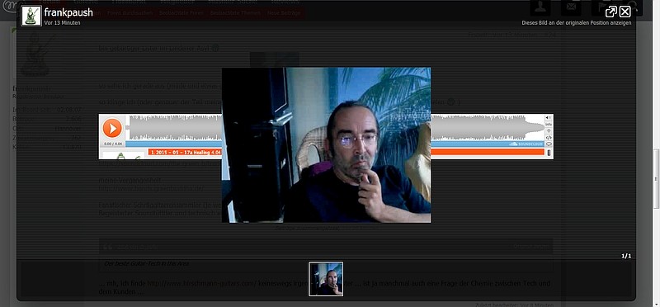Screen dimensions: 660x307
Task: Select the webcam photo thumbnail in filmstrip
Action: tap(326, 279)
